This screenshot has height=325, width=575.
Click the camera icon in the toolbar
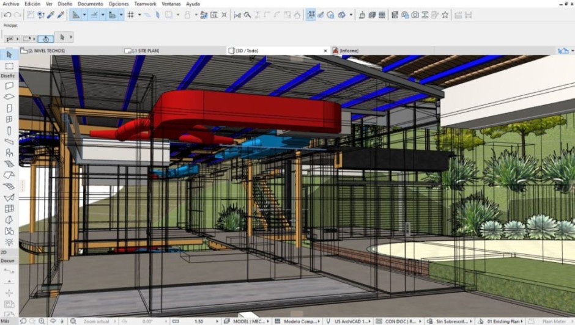pos(415,15)
